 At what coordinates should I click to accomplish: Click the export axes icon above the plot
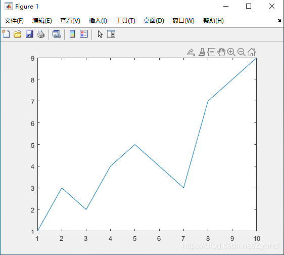coord(191,52)
